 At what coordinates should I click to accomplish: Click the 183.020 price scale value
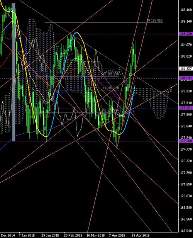click(x=186, y=56)
